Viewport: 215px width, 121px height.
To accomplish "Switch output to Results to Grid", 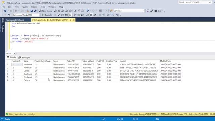I will 91,15.
